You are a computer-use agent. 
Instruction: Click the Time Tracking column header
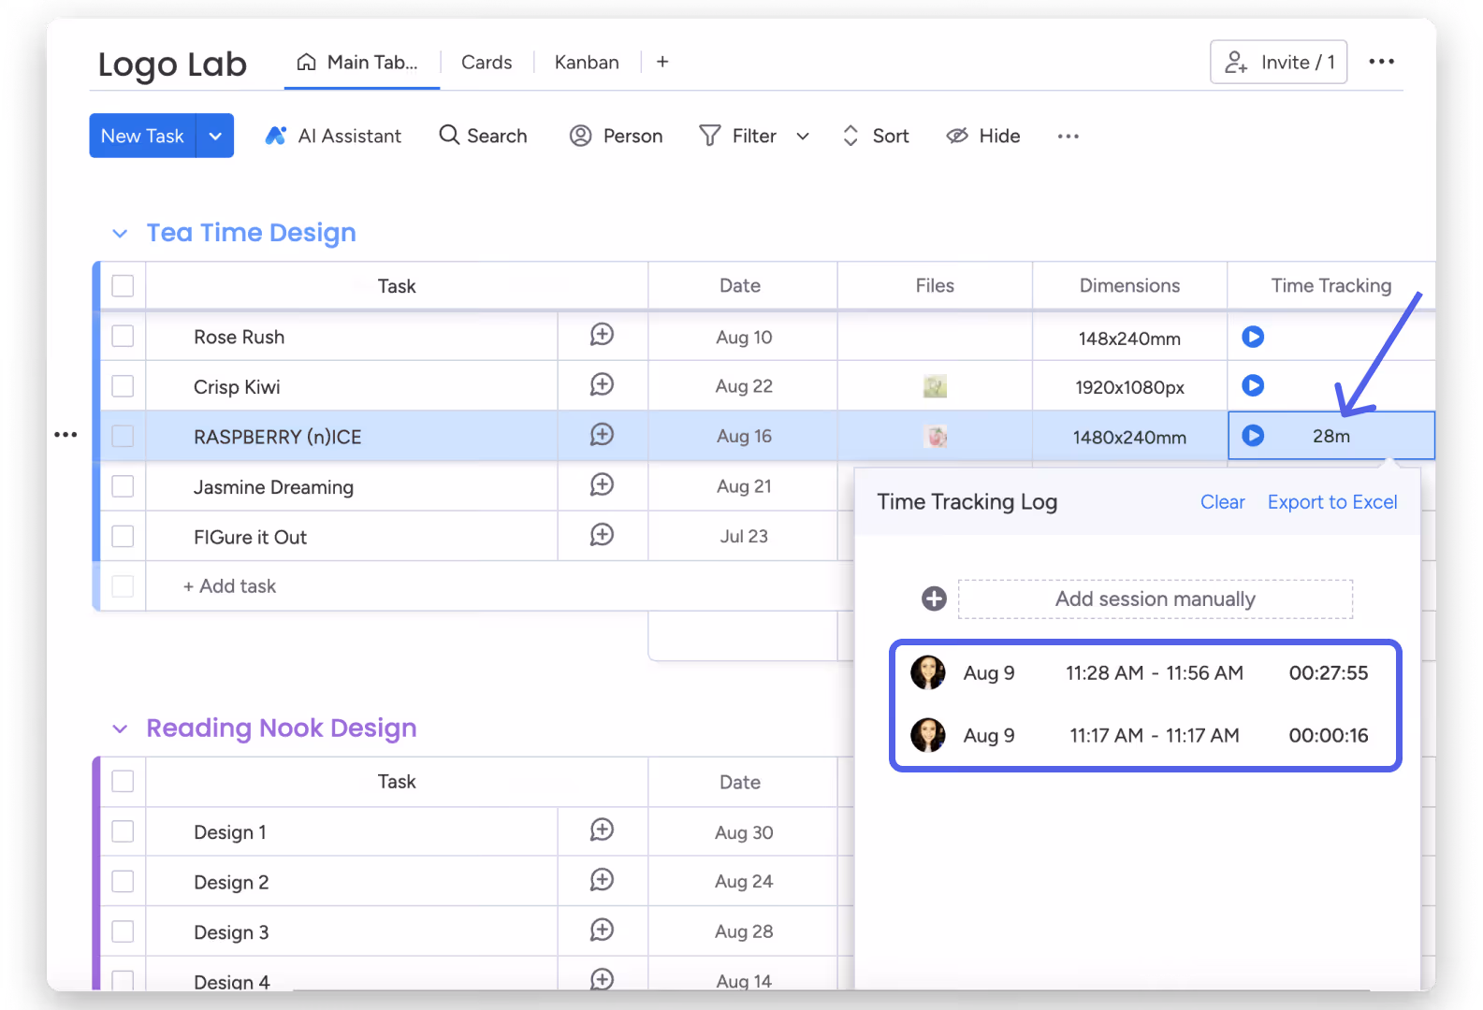(1330, 285)
